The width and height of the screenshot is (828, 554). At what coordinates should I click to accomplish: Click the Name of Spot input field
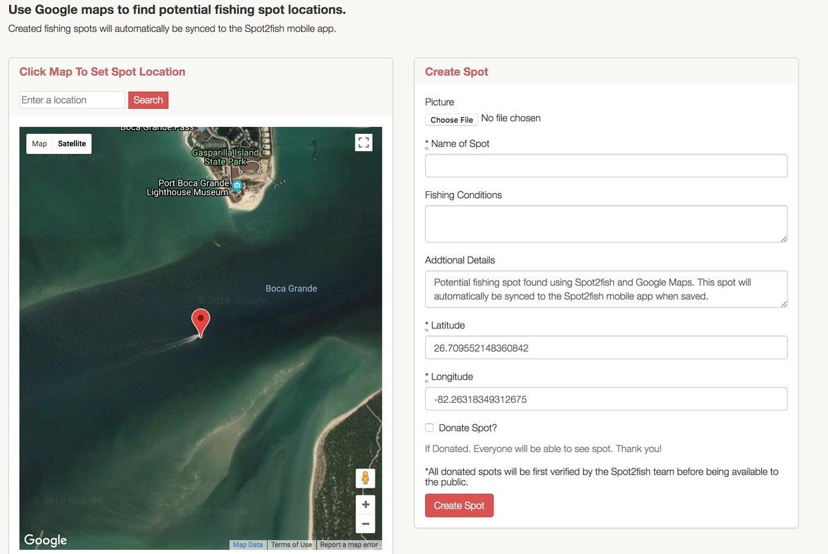pos(606,166)
